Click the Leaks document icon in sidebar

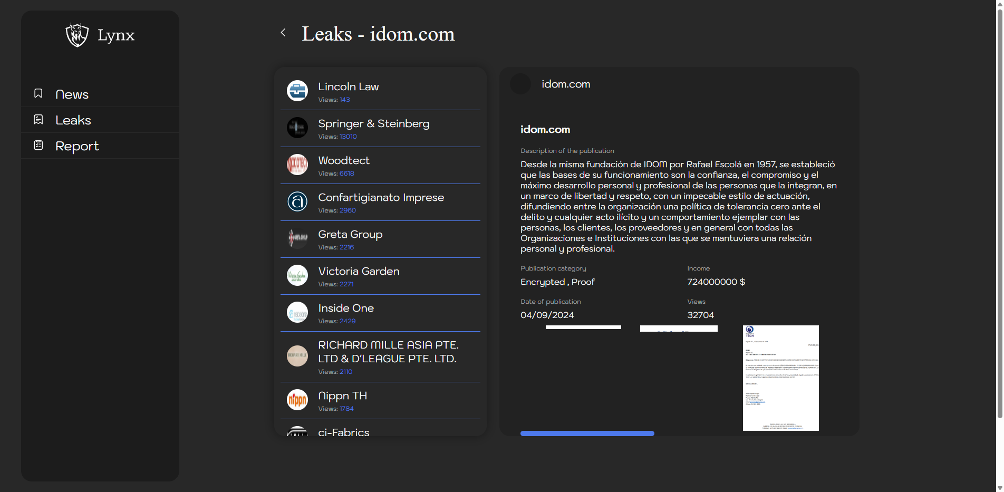click(x=38, y=120)
